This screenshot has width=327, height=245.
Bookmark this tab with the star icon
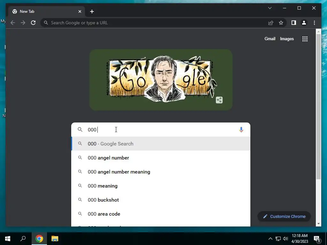[281, 23]
